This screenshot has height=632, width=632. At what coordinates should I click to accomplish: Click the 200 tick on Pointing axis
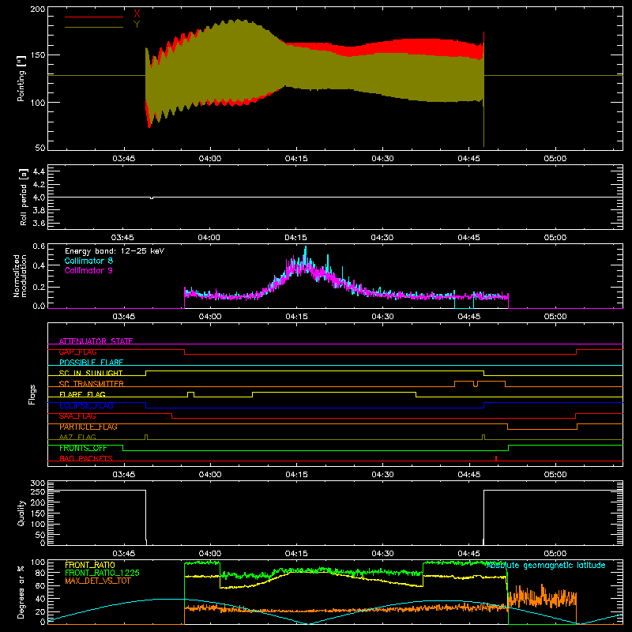(x=38, y=9)
